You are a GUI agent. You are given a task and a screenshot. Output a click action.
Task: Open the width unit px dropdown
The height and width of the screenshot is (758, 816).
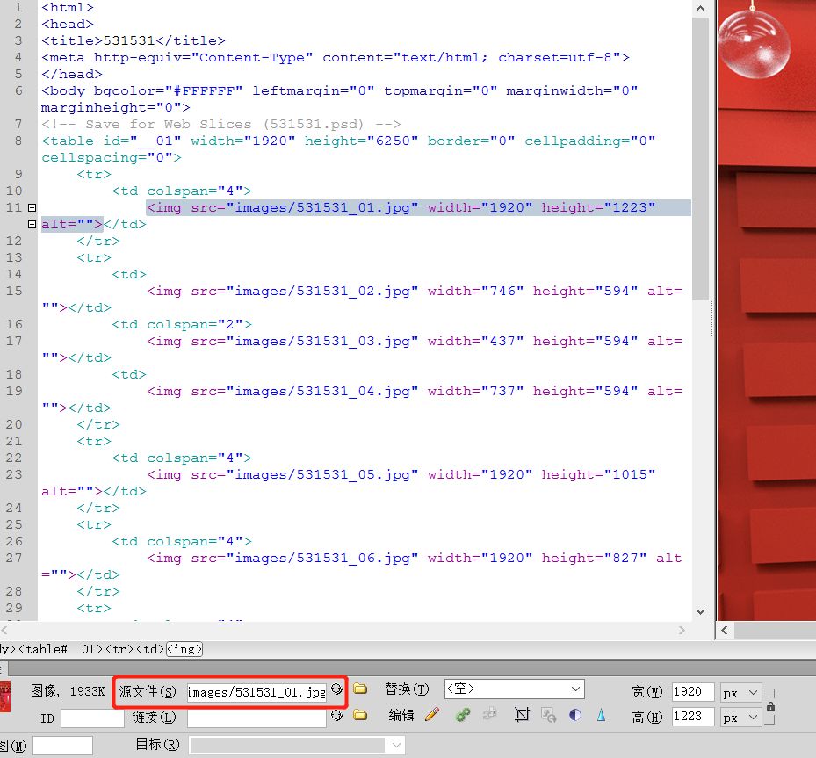tap(741, 693)
